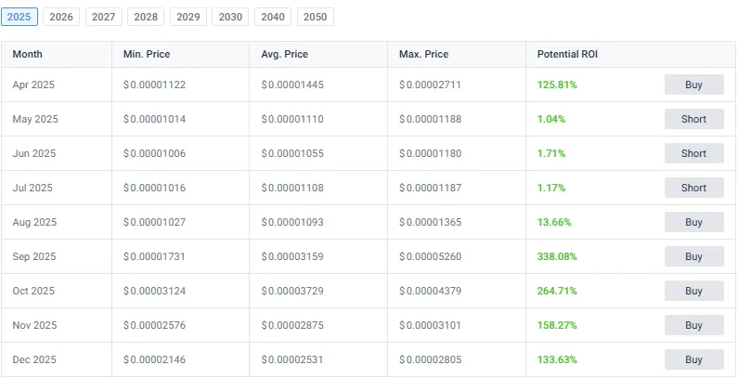The width and height of the screenshot is (738, 378).
Task: Click Buy for Dec 2025
Action: pos(693,359)
